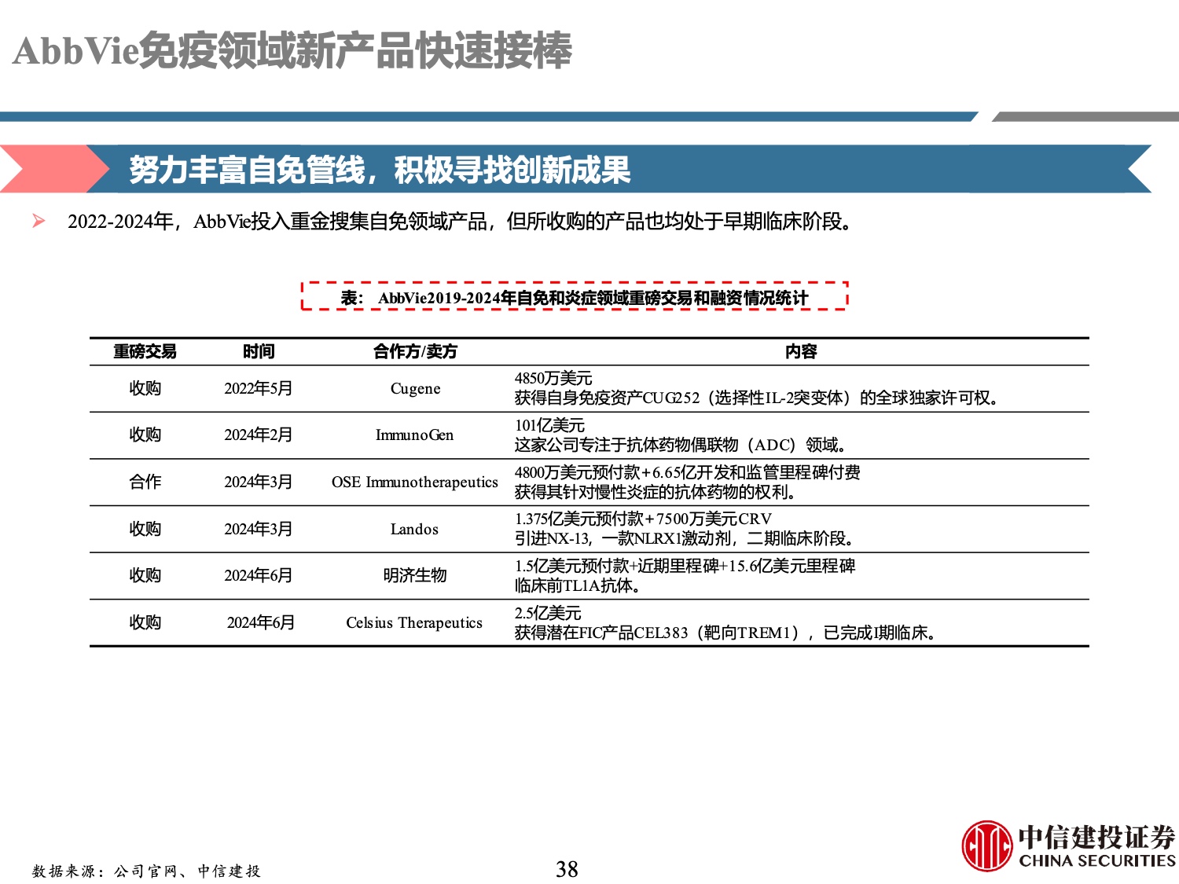Click the ImmunoGen partner cell

coord(414,435)
